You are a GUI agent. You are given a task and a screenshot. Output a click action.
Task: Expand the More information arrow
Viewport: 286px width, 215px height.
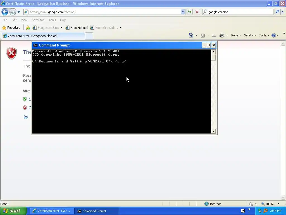(26, 117)
